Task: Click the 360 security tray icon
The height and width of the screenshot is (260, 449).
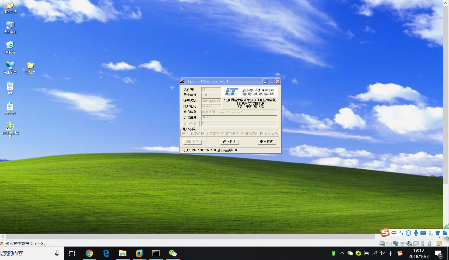Action: 358,253
